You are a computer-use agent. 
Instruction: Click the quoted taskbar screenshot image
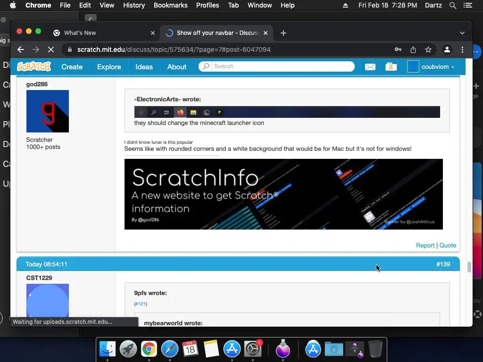pyautogui.click(x=287, y=112)
